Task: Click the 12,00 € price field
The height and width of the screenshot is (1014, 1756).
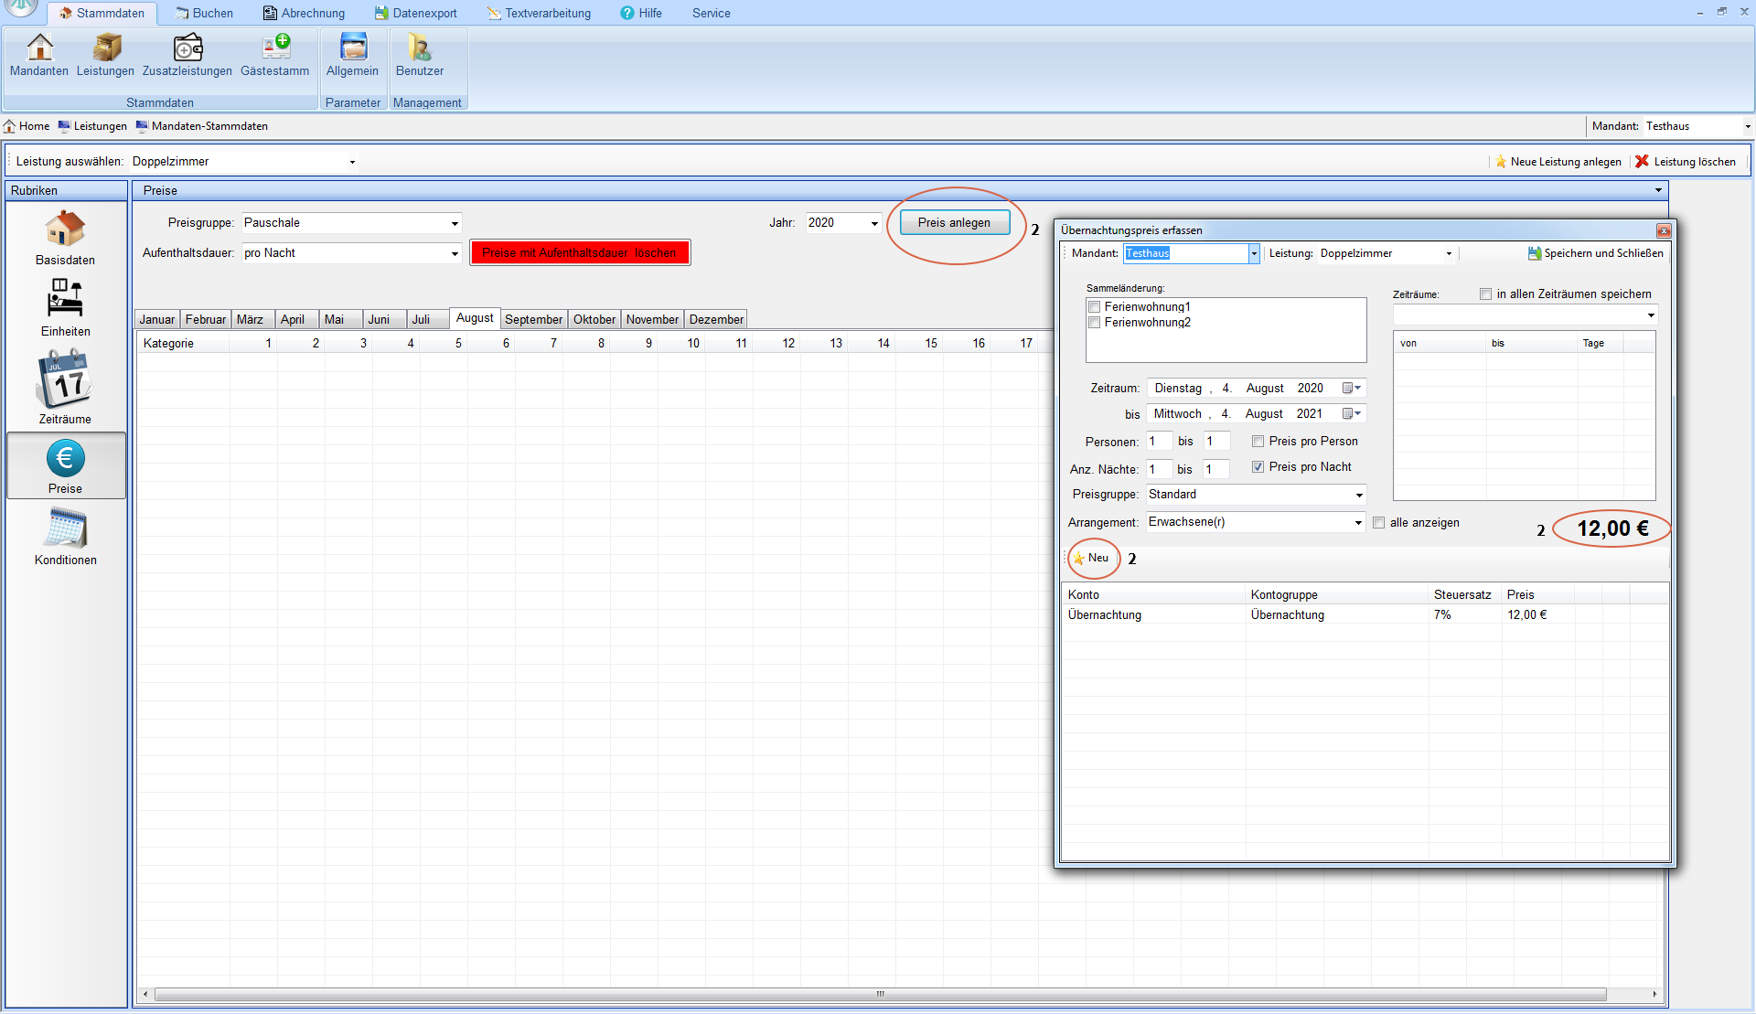Action: point(1612,528)
